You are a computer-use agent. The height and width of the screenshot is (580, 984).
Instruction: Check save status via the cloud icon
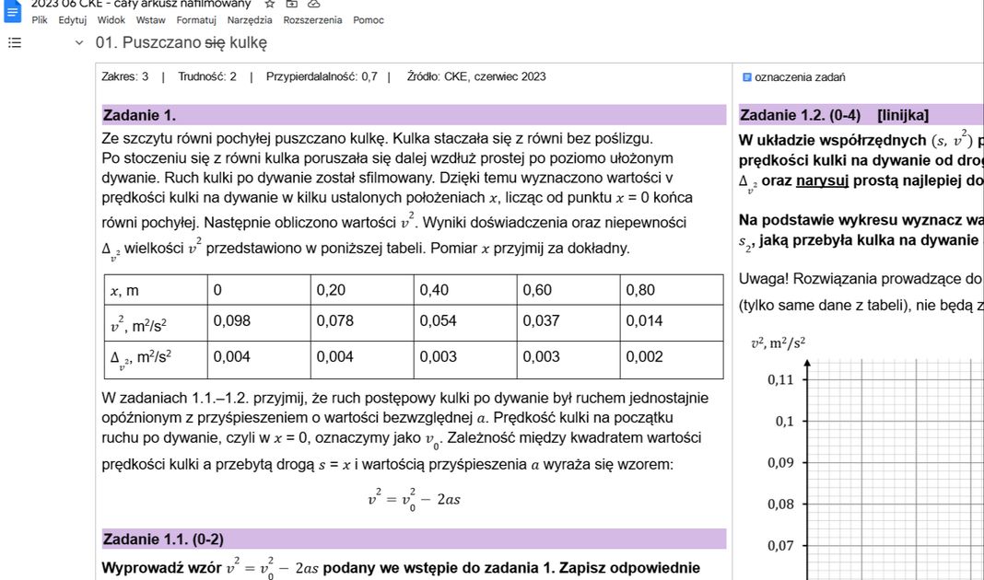[x=313, y=4]
